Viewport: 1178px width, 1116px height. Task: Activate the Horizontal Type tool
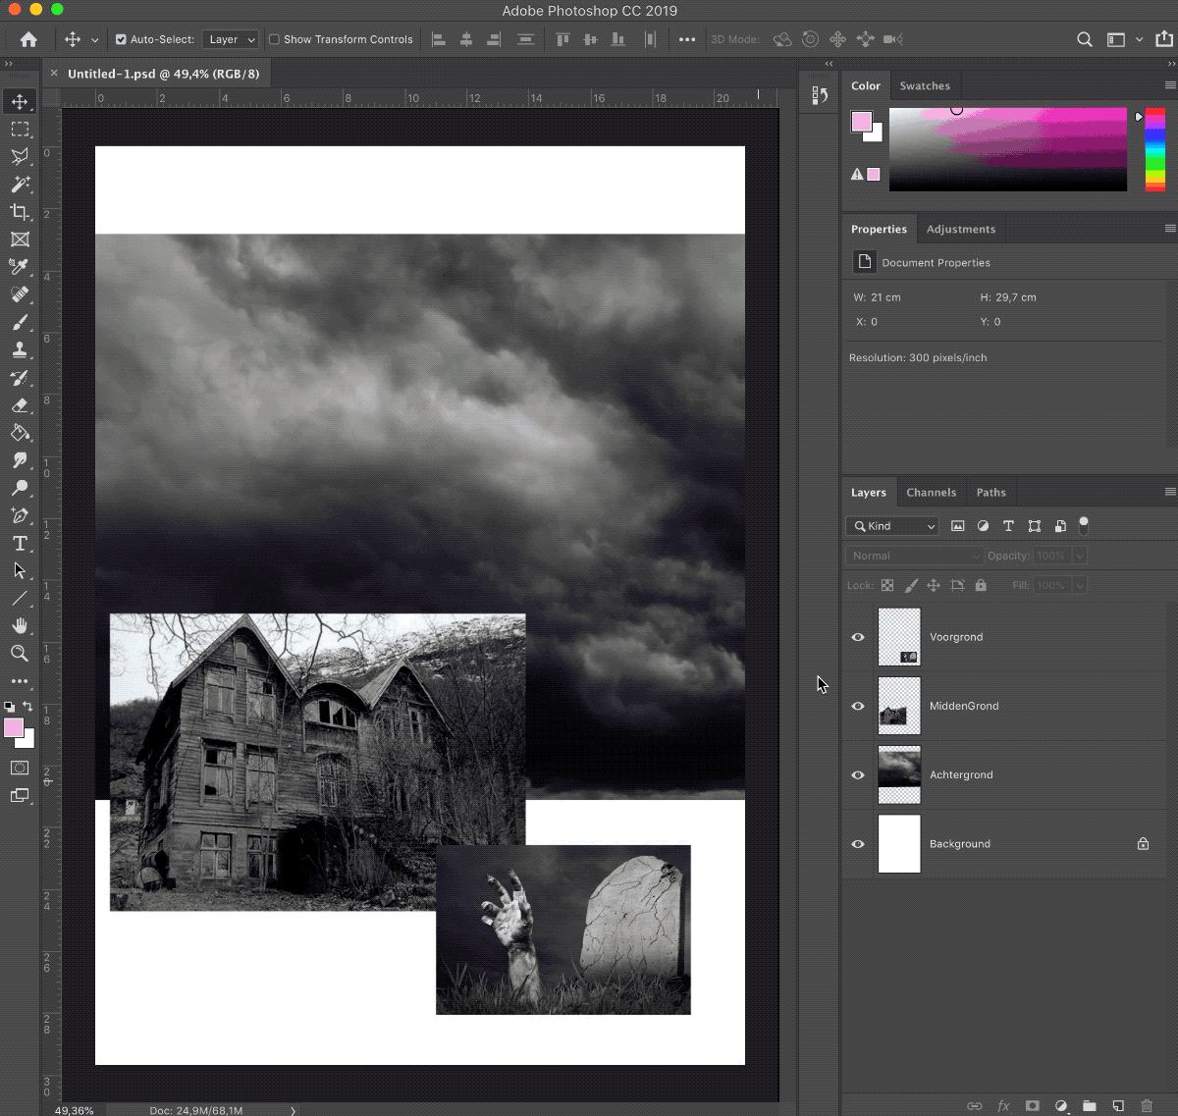20,543
